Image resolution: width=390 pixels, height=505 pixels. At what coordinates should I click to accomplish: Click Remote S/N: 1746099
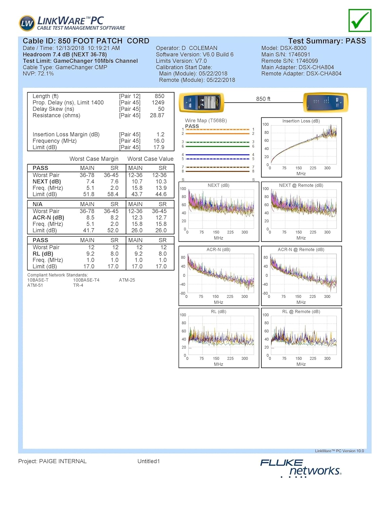click(x=289, y=61)
